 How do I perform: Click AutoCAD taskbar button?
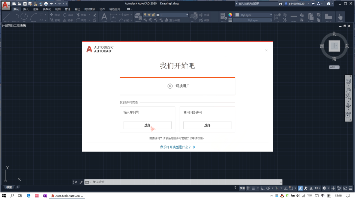pyautogui.click(x=67, y=196)
